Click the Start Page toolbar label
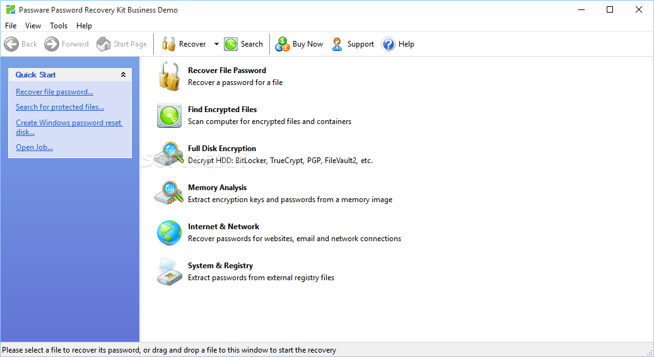The height and width of the screenshot is (357, 654). (x=130, y=44)
